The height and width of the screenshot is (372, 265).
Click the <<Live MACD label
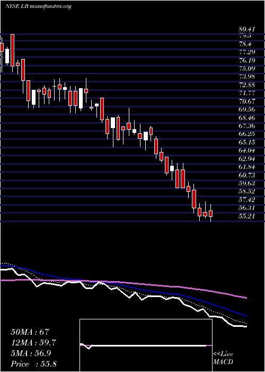[x=223, y=358]
